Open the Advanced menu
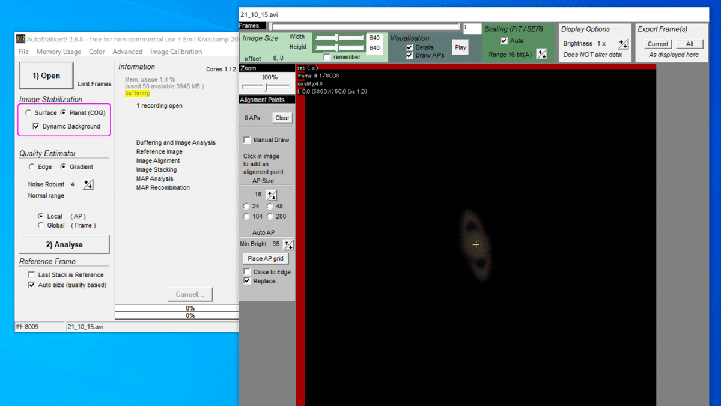The width and height of the screenshot is (721, 406). pos(127,52)
